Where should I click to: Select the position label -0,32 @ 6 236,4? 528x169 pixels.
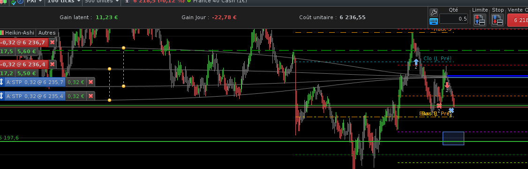point(23,64)
